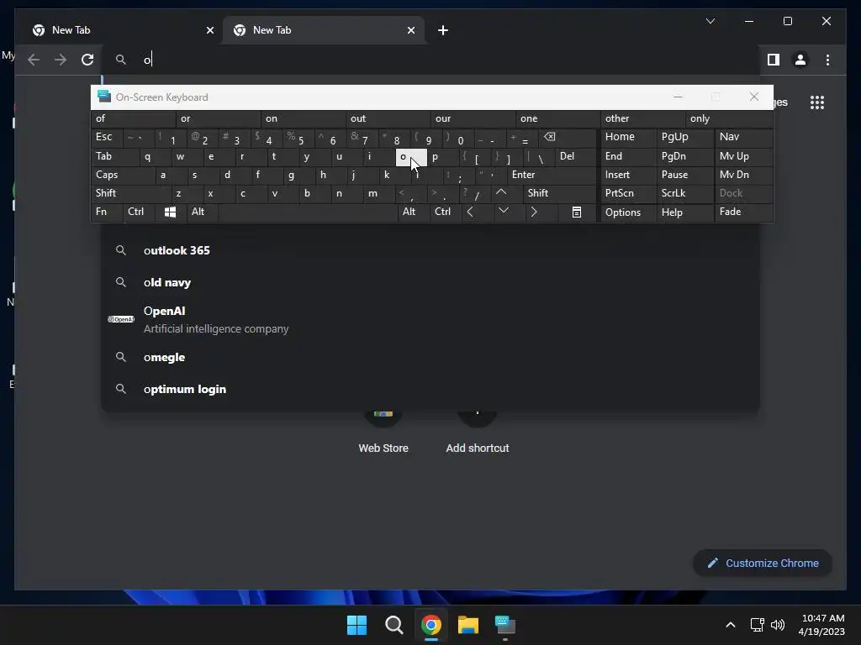
Task: Click the Home key on the keyboard
Action: click(x=628, y=137)
